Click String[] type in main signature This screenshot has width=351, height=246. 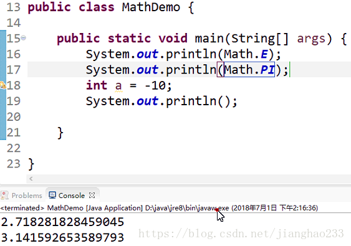(x=260, y=39)
